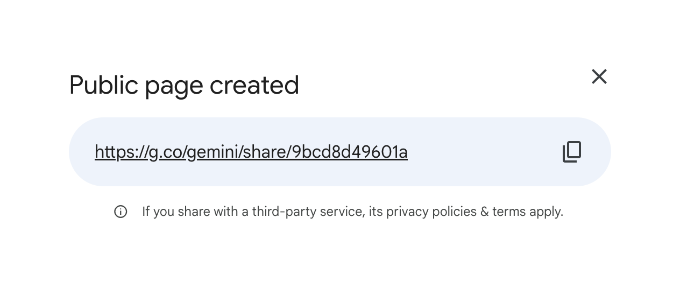Copy the share link with the copy icon
Screen dimensions: 680x288
pyautogui.click(x=572, y=152)
